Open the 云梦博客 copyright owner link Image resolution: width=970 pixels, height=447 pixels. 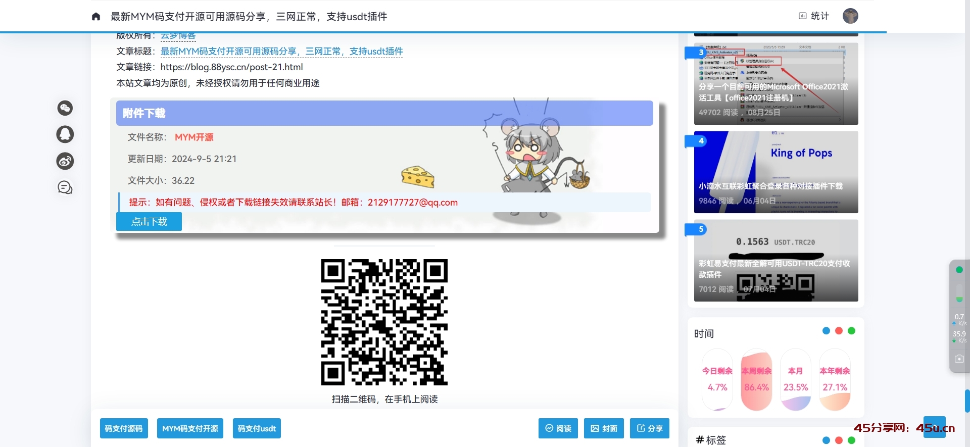click(x=178, y=36)
